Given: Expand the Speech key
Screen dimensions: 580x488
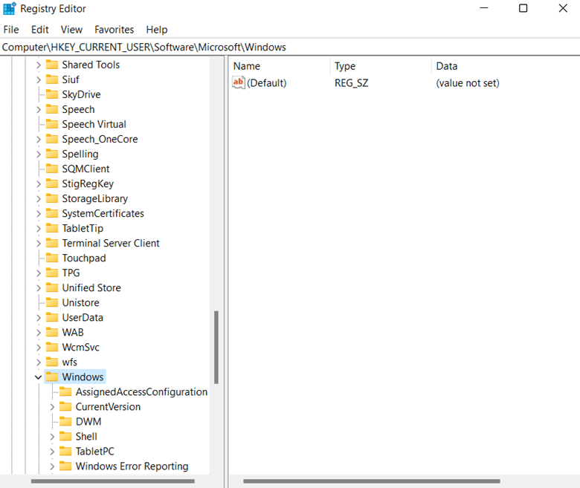Looking at the screenshot, I should (39, 110).
